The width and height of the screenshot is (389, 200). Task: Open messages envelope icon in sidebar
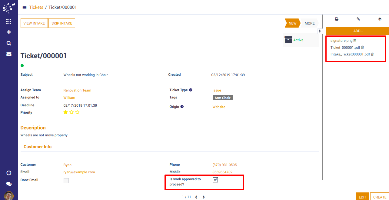[x=9, y=54]
